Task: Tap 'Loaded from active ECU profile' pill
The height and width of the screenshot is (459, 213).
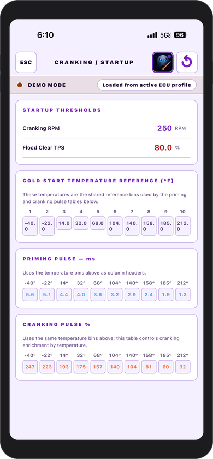Action: [147, 85]
